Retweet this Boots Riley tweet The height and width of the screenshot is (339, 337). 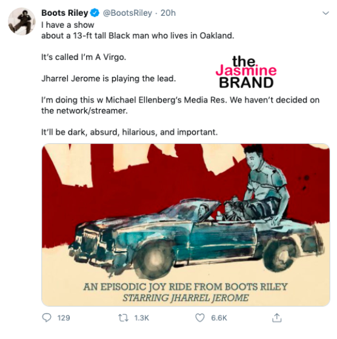[x=124, y=318]
